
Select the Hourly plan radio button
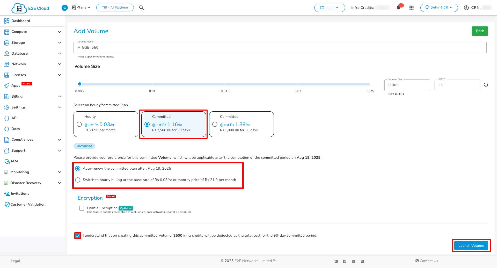coord(79,124)
